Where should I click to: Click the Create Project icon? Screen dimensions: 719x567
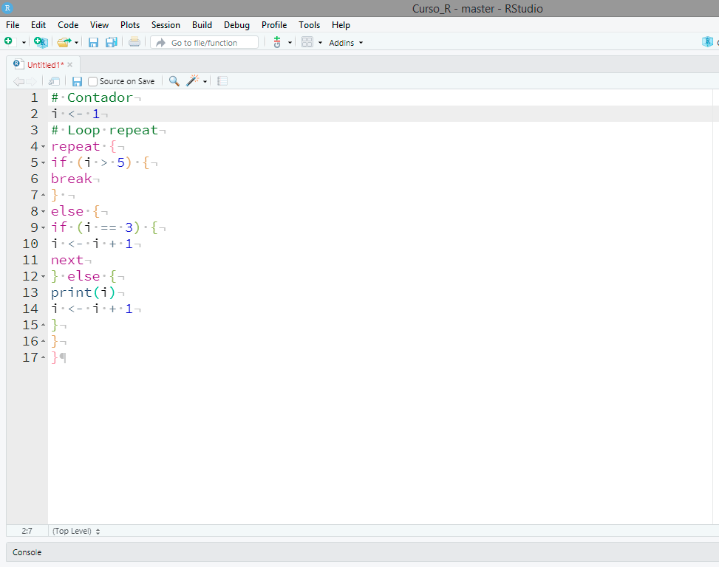click(x=40, y=42)
